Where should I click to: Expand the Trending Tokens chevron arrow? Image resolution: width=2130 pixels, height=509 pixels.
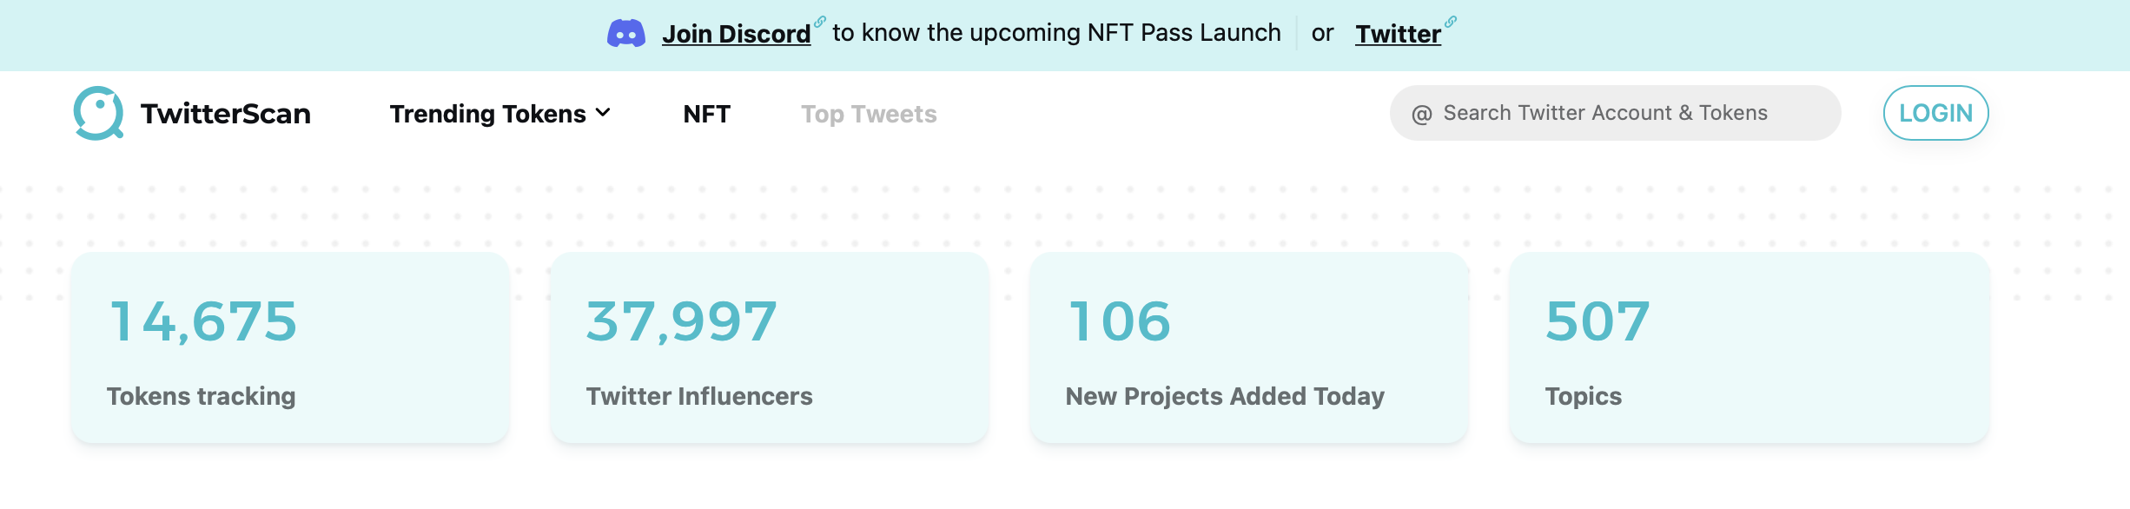603,113
